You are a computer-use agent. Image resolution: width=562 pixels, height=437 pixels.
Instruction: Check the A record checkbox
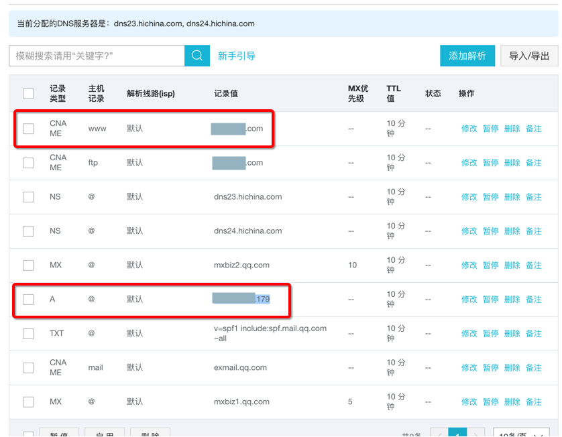point(28,299)
